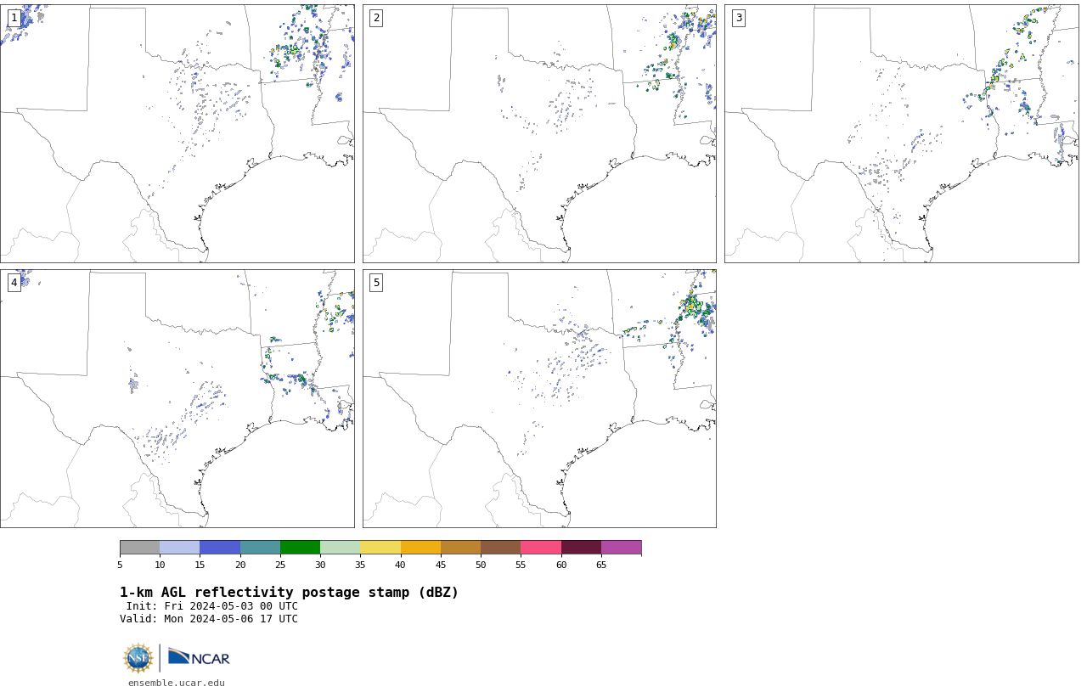Click the member number label '5'
This screenshot has height=692, width=1087.
click(x=376, y=283)
